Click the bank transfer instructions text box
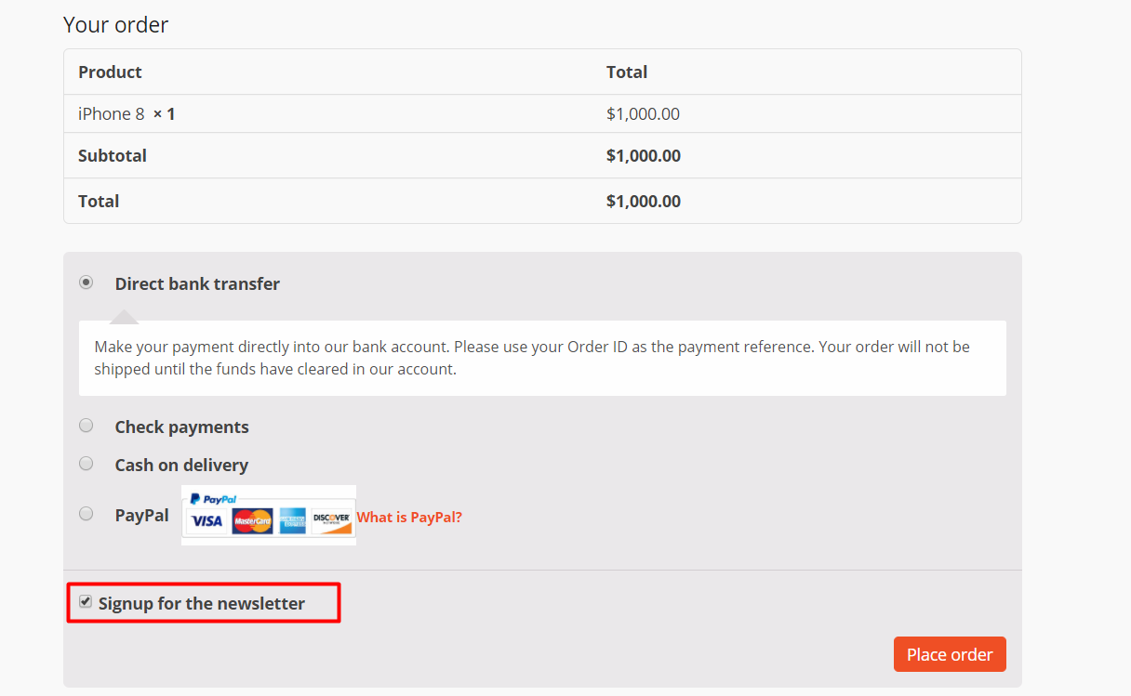 click(542, 358)
